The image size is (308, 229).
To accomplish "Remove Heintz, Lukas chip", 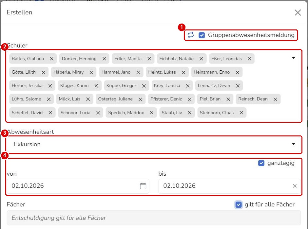I will coord(183,72).
